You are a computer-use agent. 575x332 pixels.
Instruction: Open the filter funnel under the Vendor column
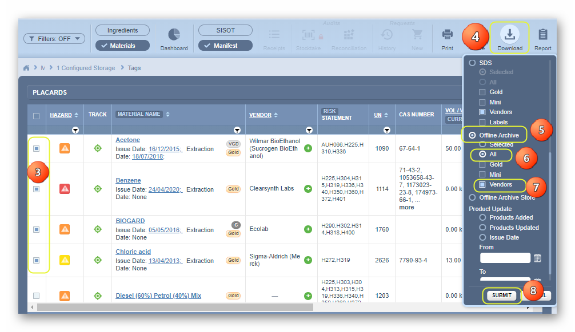coord(309,130)
